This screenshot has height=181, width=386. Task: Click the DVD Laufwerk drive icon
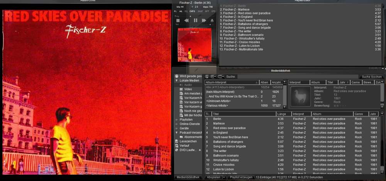click(x=176, y=150)
